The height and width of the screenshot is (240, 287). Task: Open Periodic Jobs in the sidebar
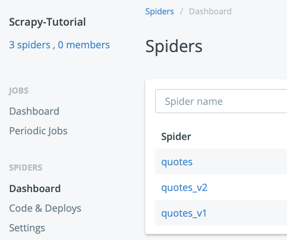(x=38, y=131)
